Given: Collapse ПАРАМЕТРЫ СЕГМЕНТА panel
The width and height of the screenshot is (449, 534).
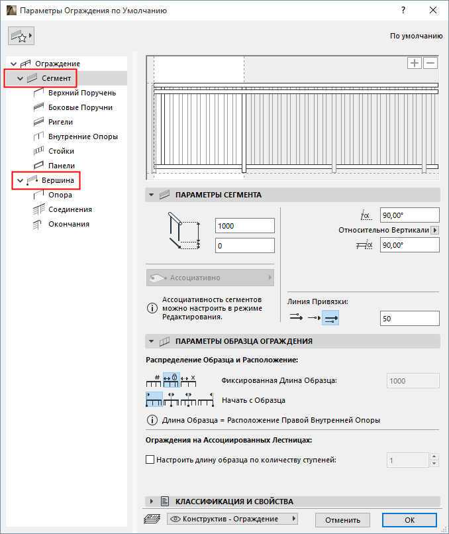Looking at the screenshot, I should click(x=152, y=195).
